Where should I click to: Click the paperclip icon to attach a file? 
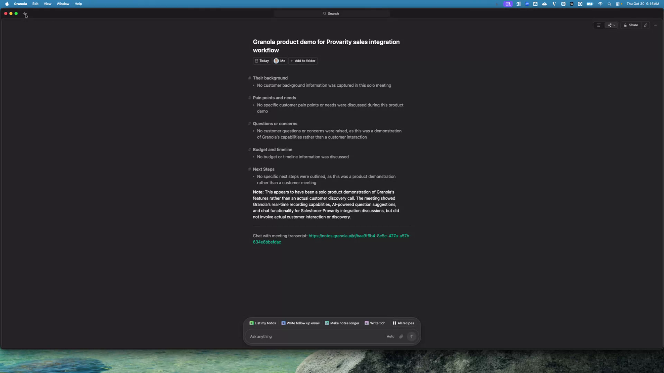pos(401,336)
